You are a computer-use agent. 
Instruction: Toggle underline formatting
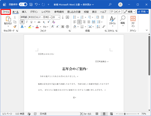click(31, 22)
